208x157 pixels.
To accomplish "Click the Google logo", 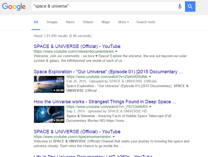I will [x=14, y=7].
